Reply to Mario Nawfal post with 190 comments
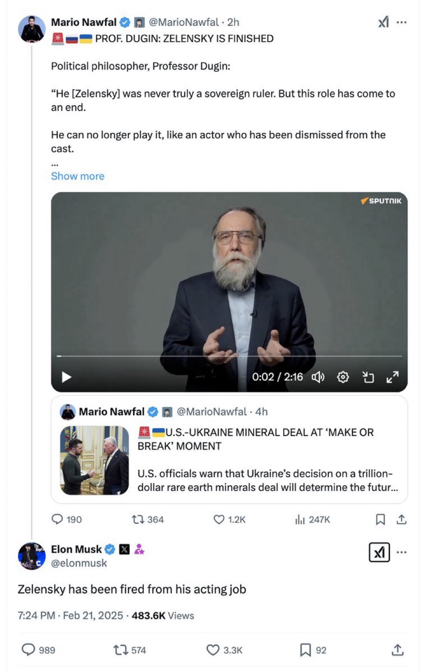Viewport: 427px width, 672px height. [67, 519]
